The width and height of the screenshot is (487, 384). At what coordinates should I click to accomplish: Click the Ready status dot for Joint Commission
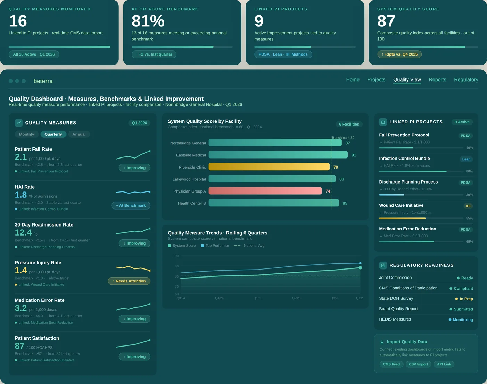pyautogui.click(x=458, y=278)
